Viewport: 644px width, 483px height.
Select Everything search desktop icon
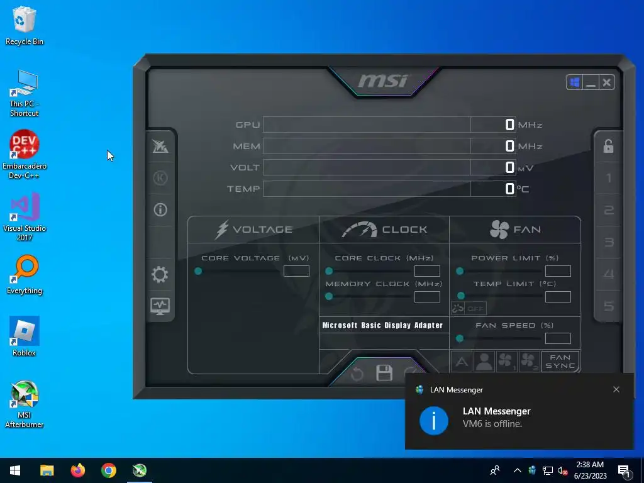[25, 274]
